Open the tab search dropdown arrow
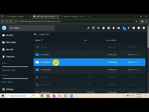 [x=2, y=16]
